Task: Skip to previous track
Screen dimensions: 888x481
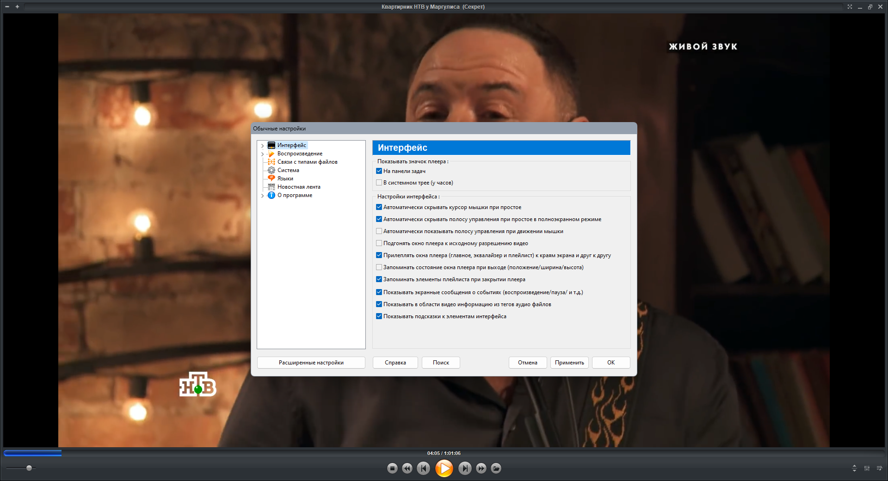Action: [423, 469]
